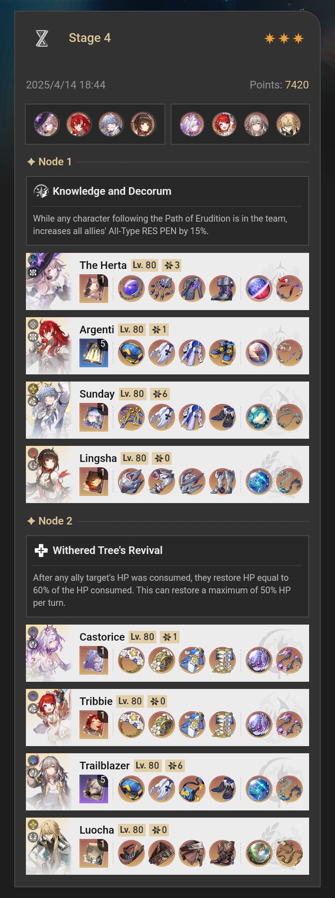Click Sunday's planar sphere relic icon
This screenshot has height=898, width=335.
(x=259, y=417)
